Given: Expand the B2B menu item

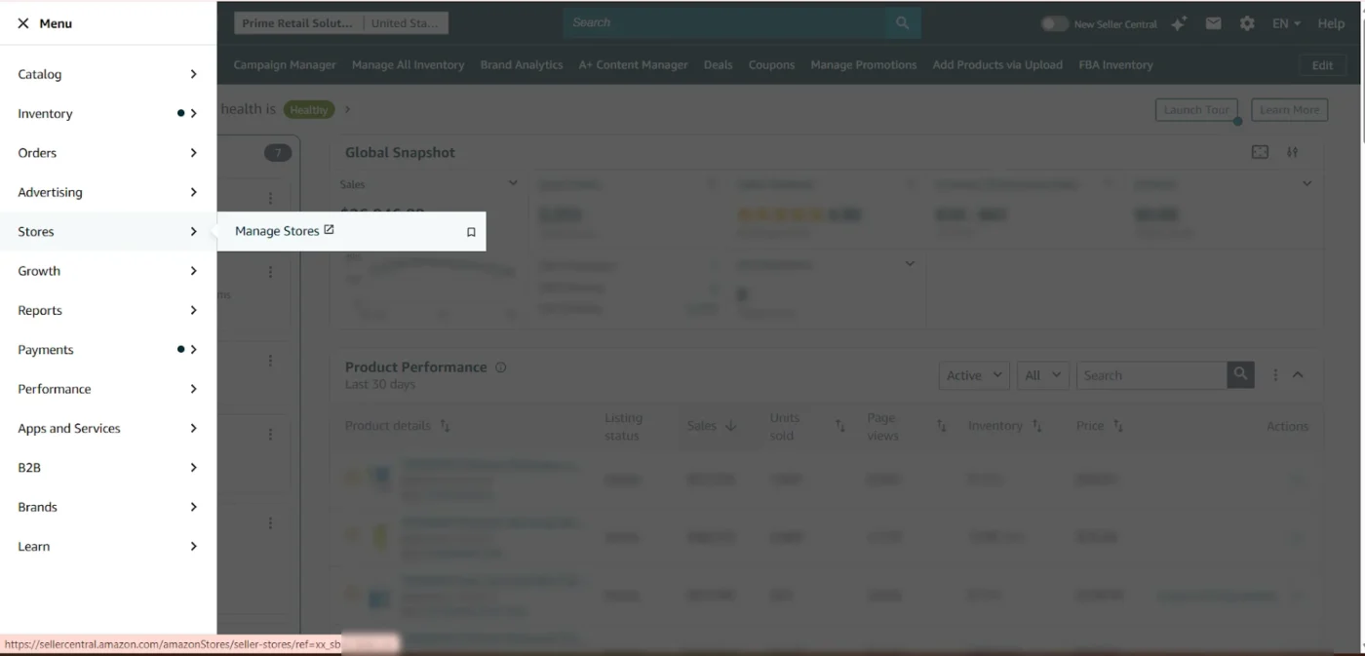Looking at the screenshot, I should 108,468.
